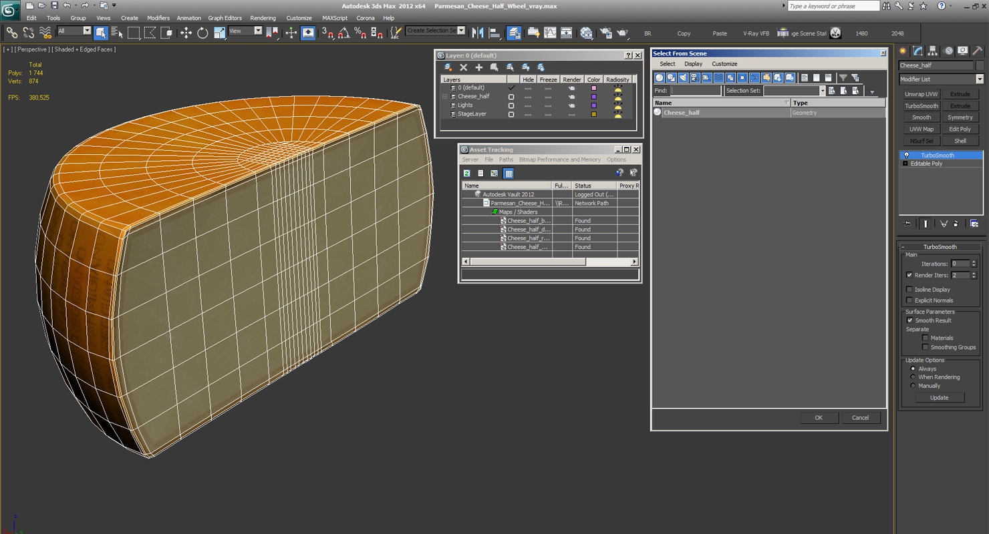The height and width of the screenshot is (534, 989).
Task: Open Display menu in Select From Scene
Action: tap(693, 64)
